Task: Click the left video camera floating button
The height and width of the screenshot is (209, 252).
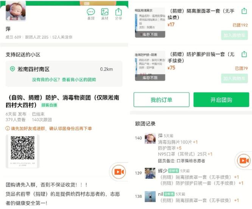Action: (x=119, y=172)
